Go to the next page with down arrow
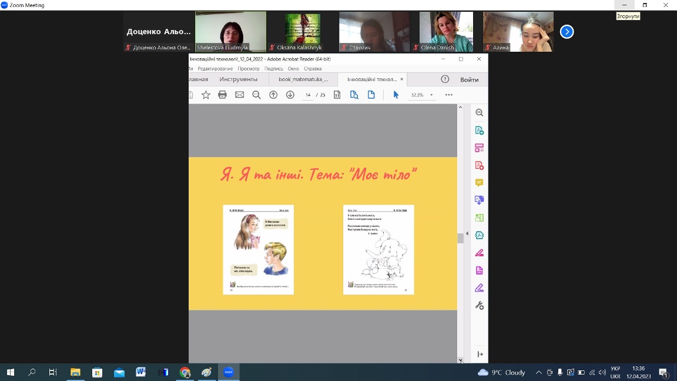This screenshot has width=677, height=381. [290, 95]
